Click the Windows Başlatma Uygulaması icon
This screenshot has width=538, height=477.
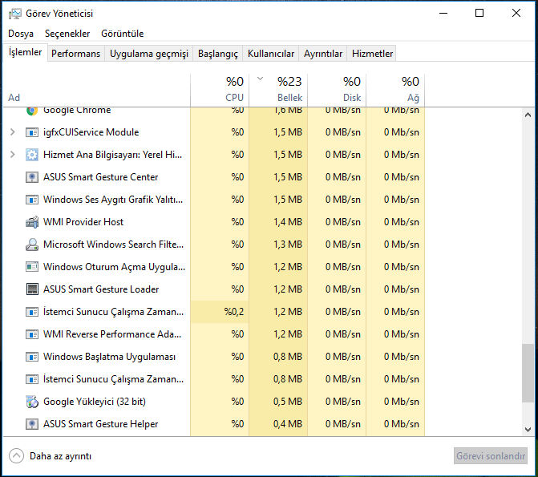pyautogui.click(x=32, y=357)
